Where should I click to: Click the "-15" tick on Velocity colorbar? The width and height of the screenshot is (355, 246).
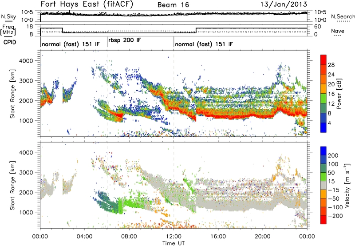(334, 190)
